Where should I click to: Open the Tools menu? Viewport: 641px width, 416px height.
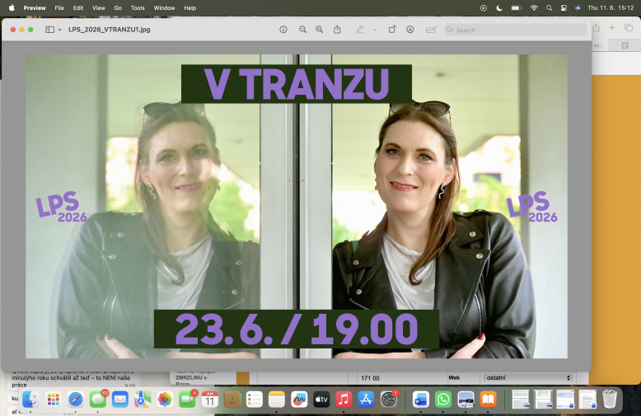point(138,7)
